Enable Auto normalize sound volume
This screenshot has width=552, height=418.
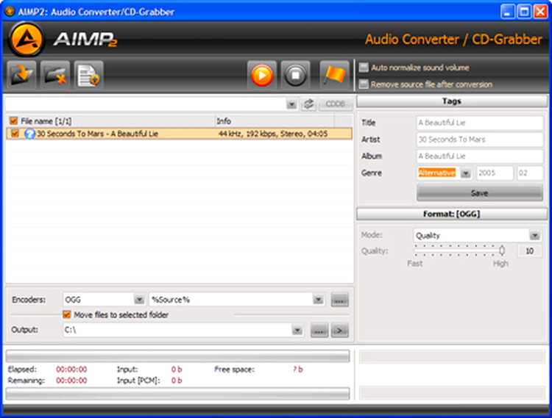[x=364, y=68]
